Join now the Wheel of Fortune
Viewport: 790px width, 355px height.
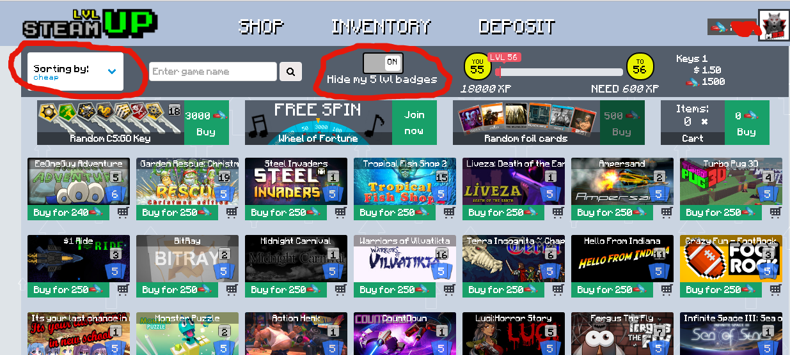coord(414,123)
